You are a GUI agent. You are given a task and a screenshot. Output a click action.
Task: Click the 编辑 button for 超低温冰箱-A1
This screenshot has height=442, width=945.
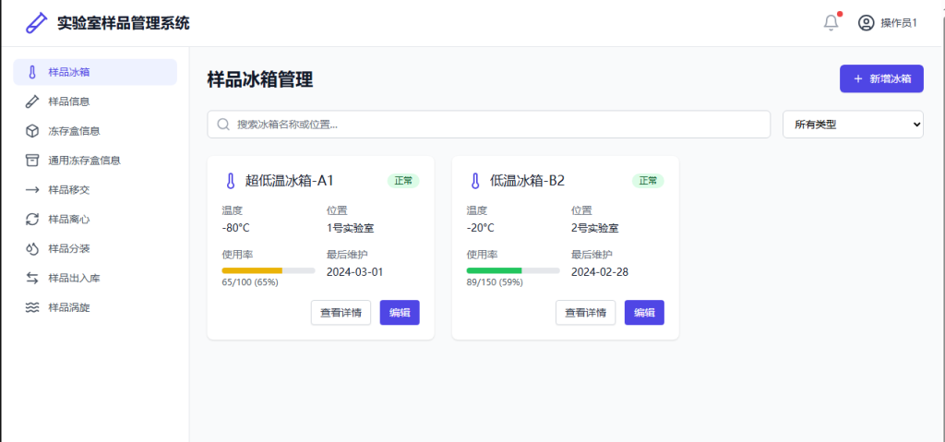400,313
